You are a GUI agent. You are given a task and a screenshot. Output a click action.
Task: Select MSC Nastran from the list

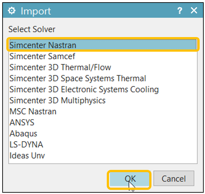(x=33, y=112)
